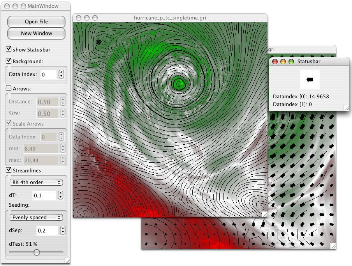Toggle the Scale Arrows checkbox
The image size is (352, 266).
tap(9, 123)
